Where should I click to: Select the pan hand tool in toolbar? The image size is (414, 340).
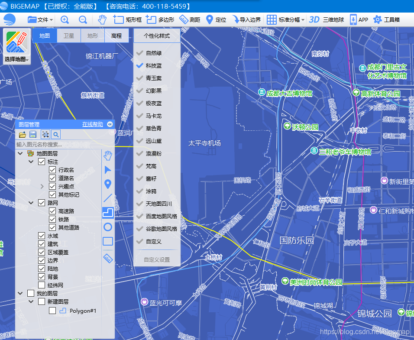[x=102, y=20]
